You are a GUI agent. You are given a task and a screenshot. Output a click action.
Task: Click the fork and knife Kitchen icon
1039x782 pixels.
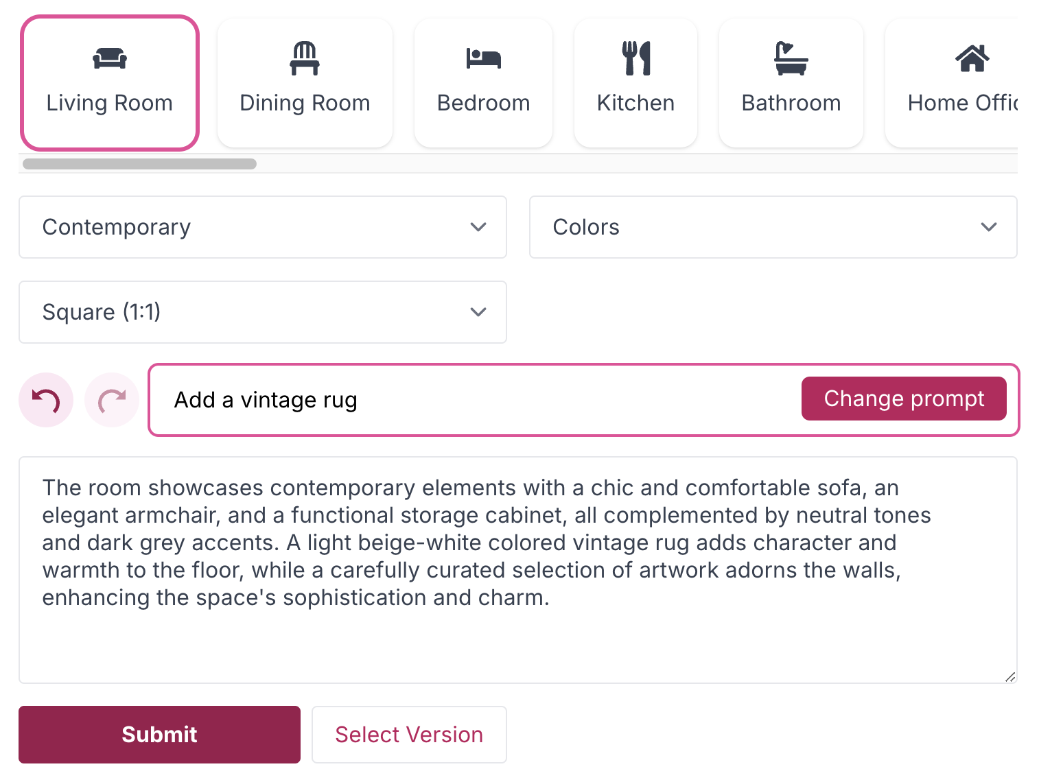tap(636, 58)
